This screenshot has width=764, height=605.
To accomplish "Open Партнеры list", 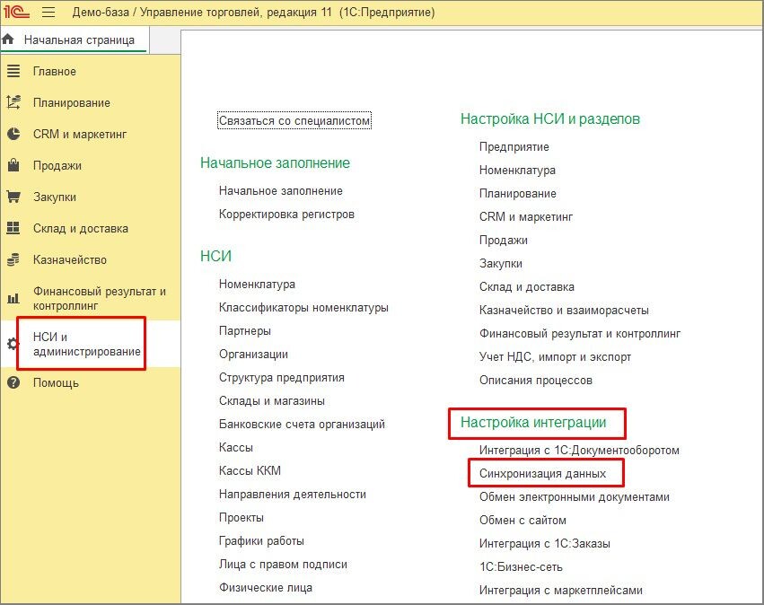I will (244, 330).
